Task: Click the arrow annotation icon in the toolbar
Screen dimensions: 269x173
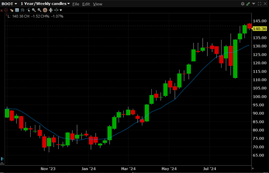Action: [x=12, y=10]
